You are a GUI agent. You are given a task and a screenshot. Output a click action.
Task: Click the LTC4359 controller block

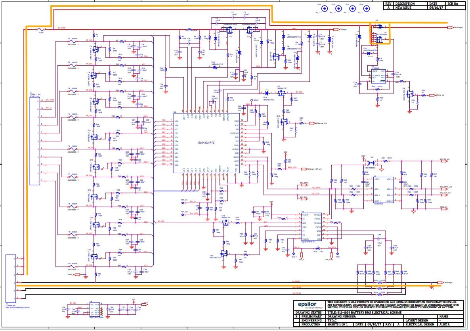pyautogui.click(x=376, y=75)
